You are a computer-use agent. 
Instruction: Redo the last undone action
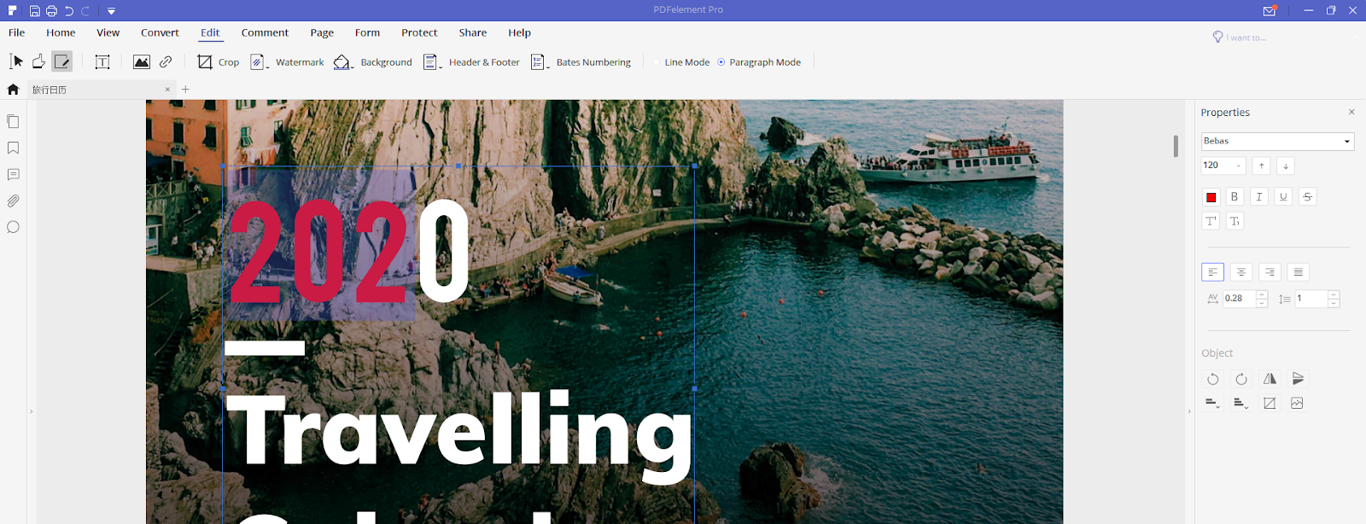tap(85, 11)
